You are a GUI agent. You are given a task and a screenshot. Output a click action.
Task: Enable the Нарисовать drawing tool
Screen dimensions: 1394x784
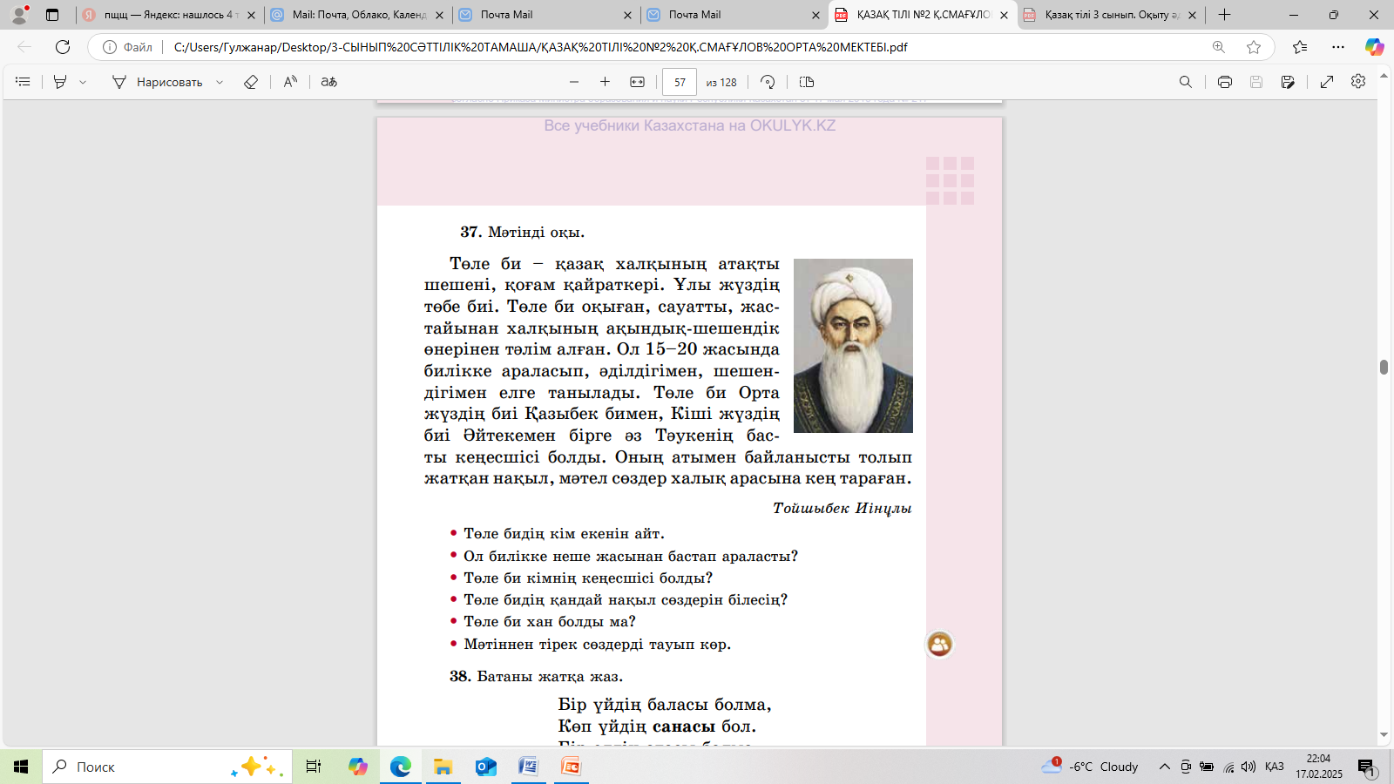157,82
